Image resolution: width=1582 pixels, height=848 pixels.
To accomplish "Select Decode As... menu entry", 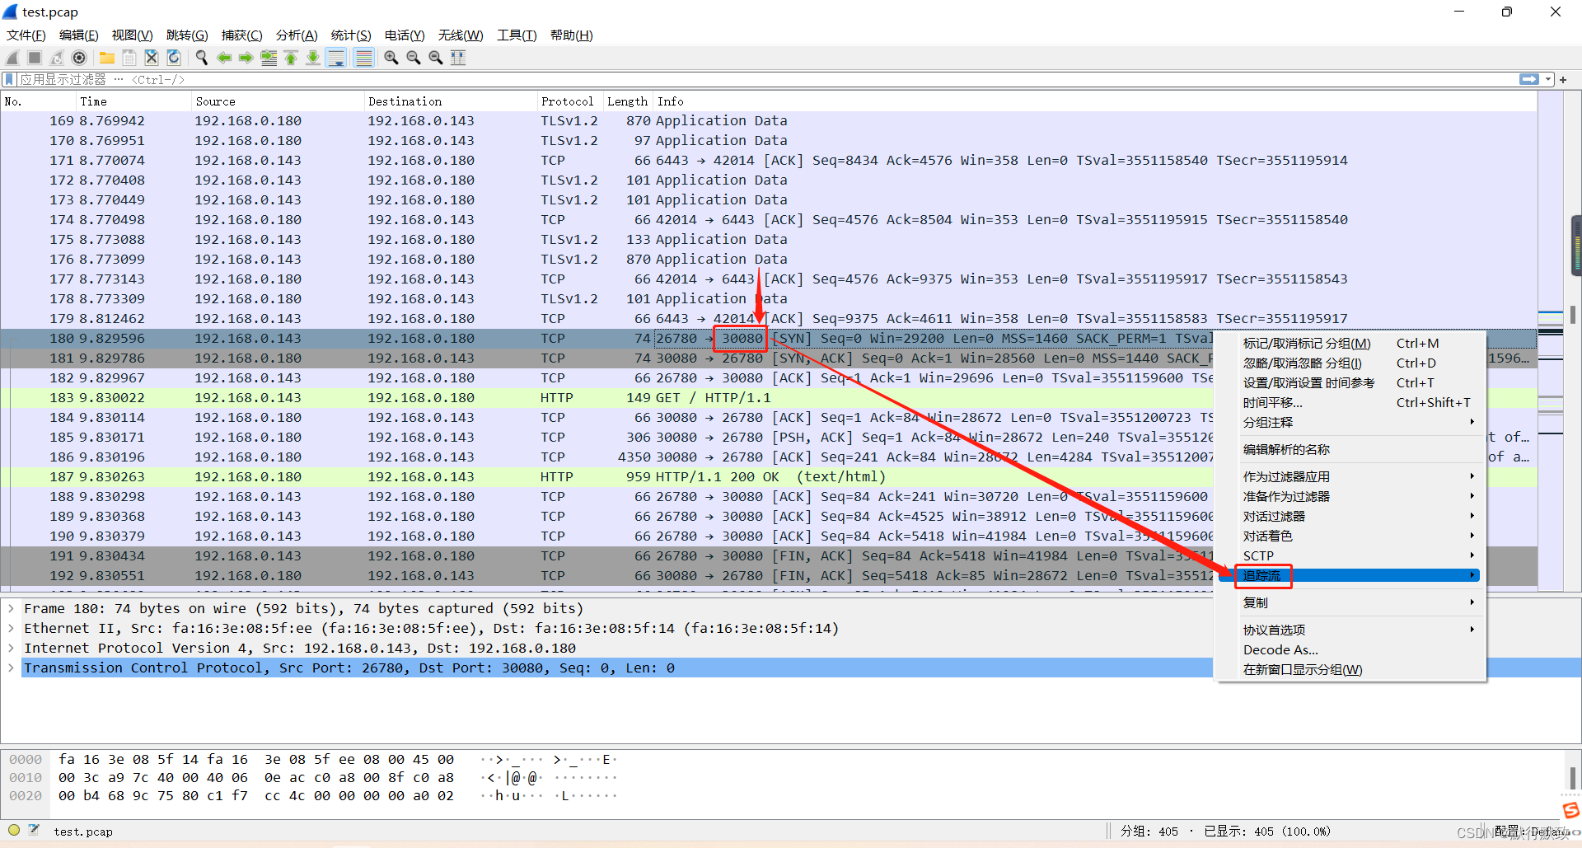I will pyautogui.click(x=1351, y=650).
